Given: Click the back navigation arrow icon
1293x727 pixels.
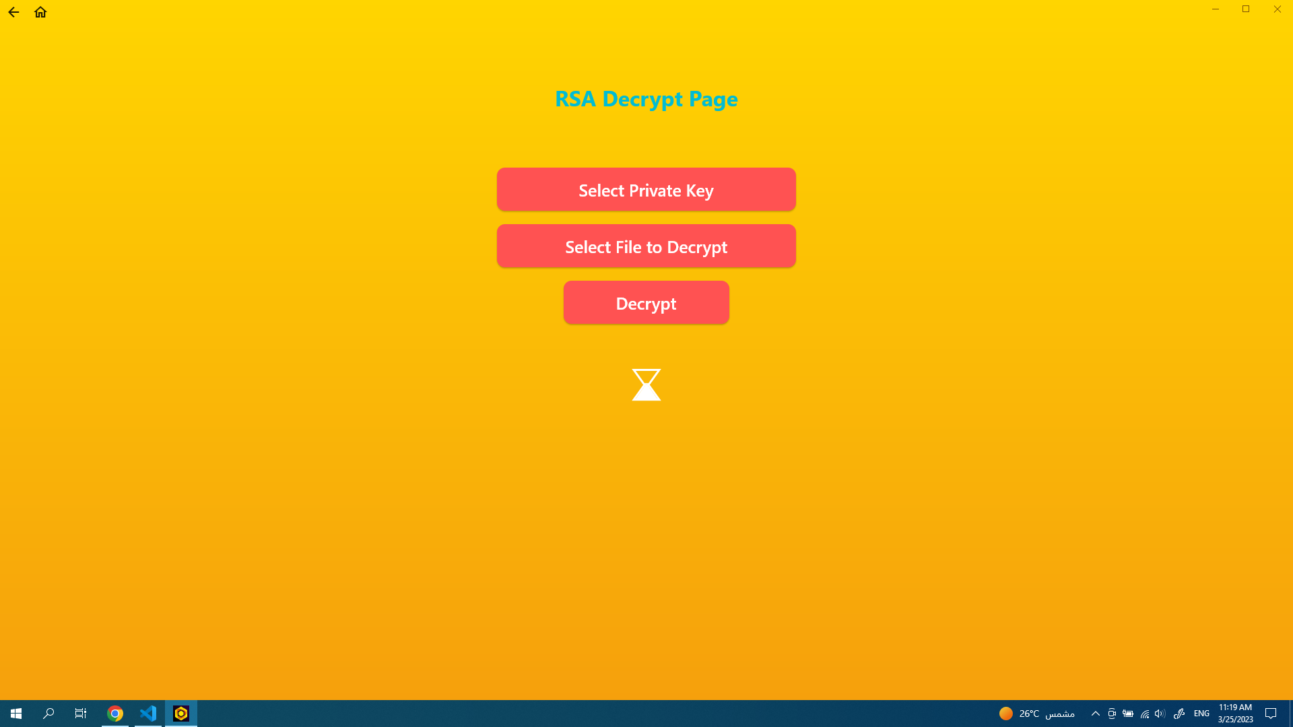Looking at the screenshot, I should 13,11.
